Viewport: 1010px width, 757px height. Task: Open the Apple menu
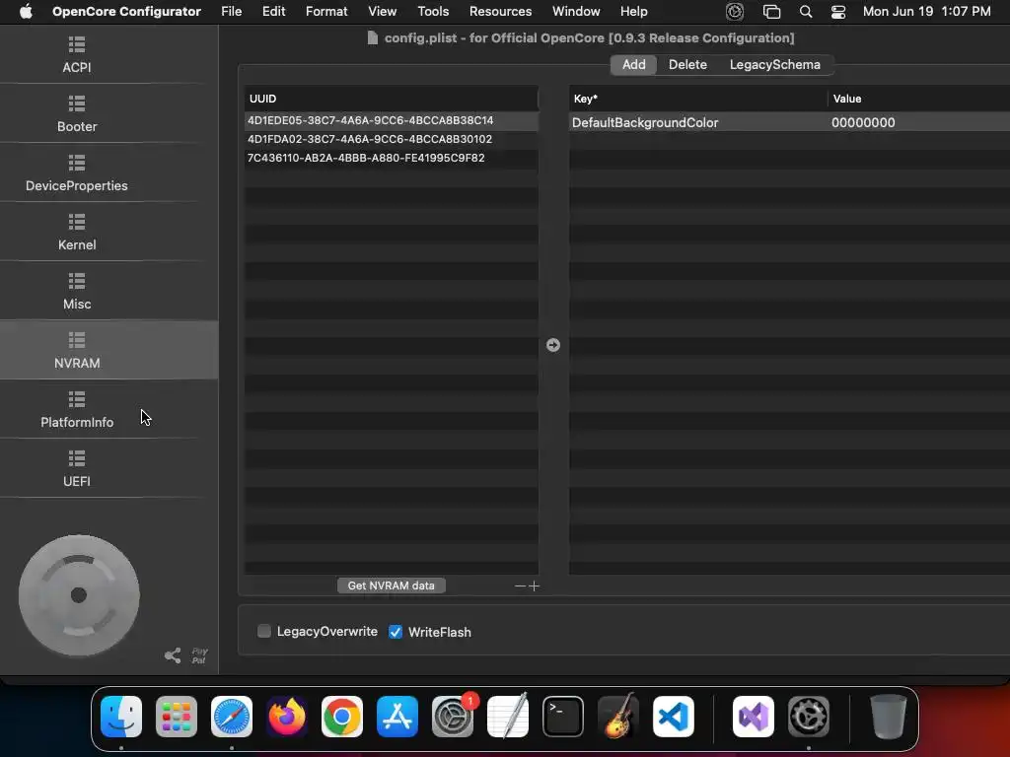coord(26,12)
